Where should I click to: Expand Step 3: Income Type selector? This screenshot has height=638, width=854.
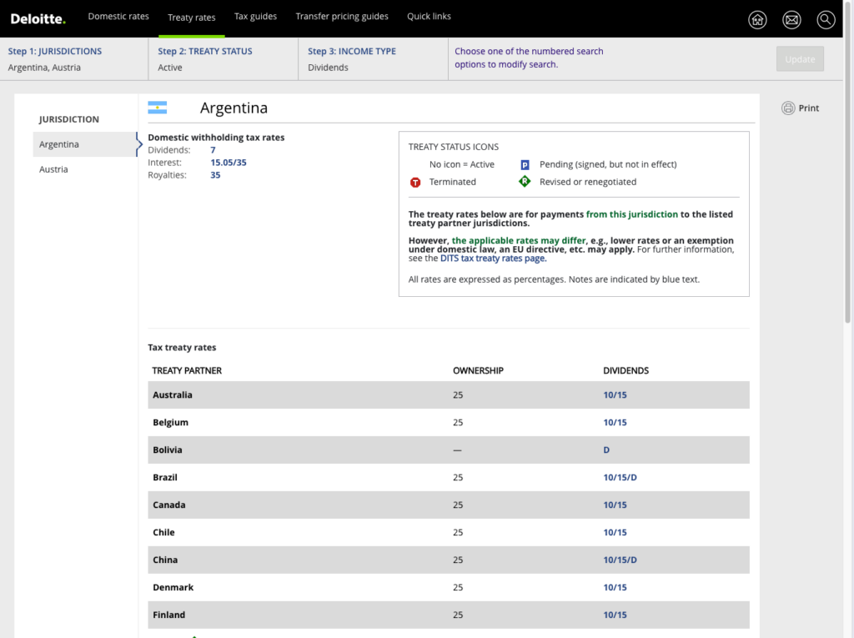[373, 59]
